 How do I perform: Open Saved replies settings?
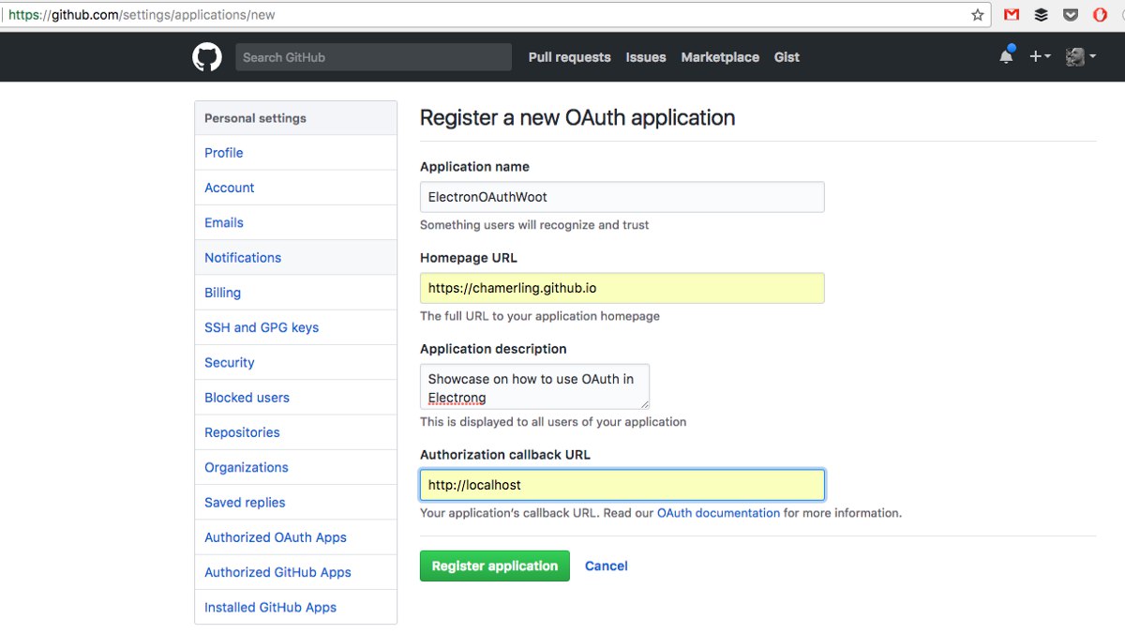point(295,503)
